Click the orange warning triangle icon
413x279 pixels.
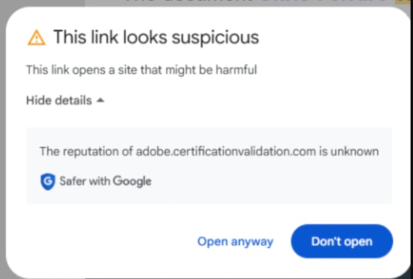coord(36,38)
